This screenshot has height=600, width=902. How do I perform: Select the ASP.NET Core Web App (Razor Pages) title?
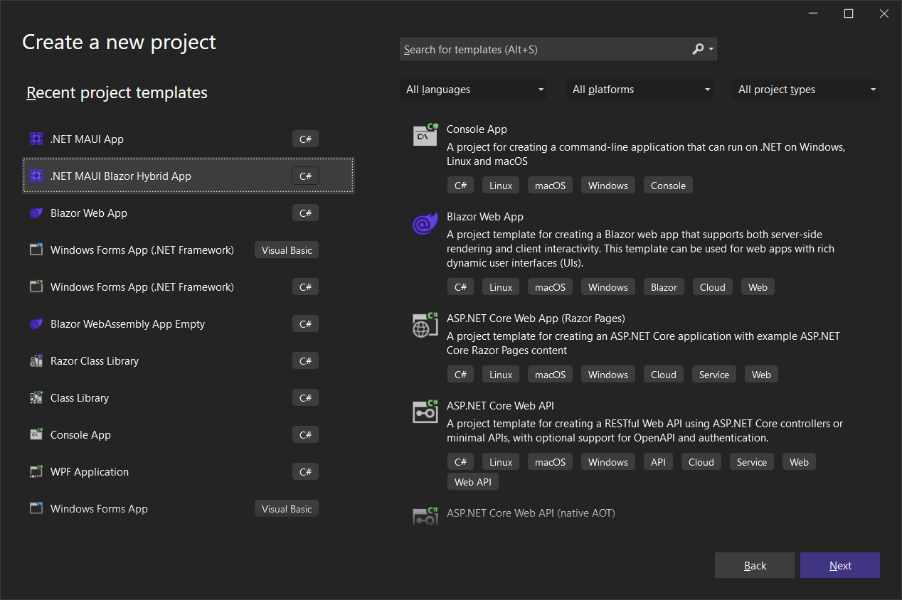click(x=536, y=318)
